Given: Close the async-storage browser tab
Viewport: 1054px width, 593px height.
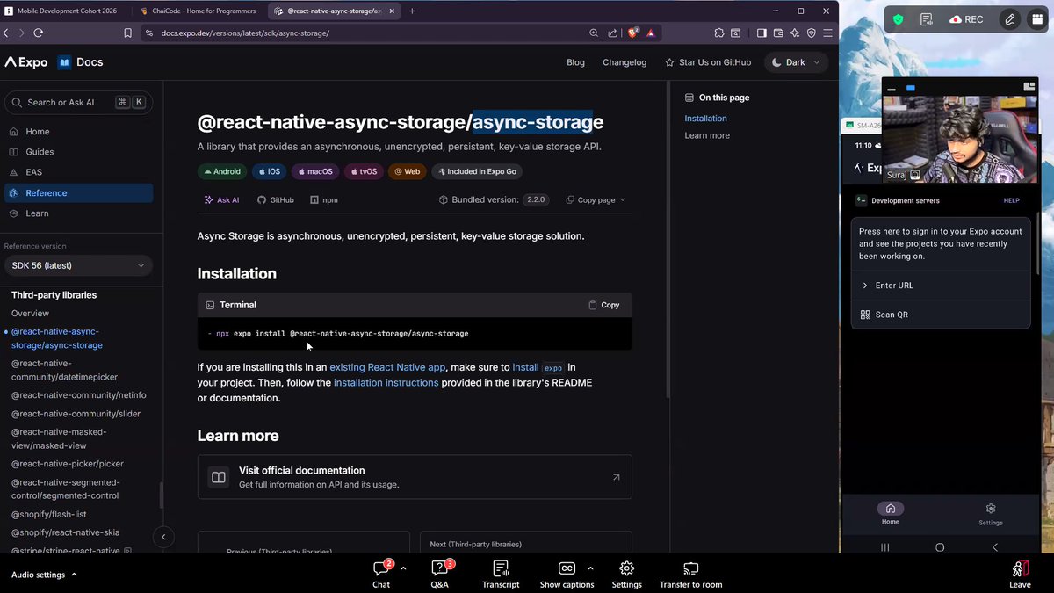Looking at the screenshot, I should (391, 11).
